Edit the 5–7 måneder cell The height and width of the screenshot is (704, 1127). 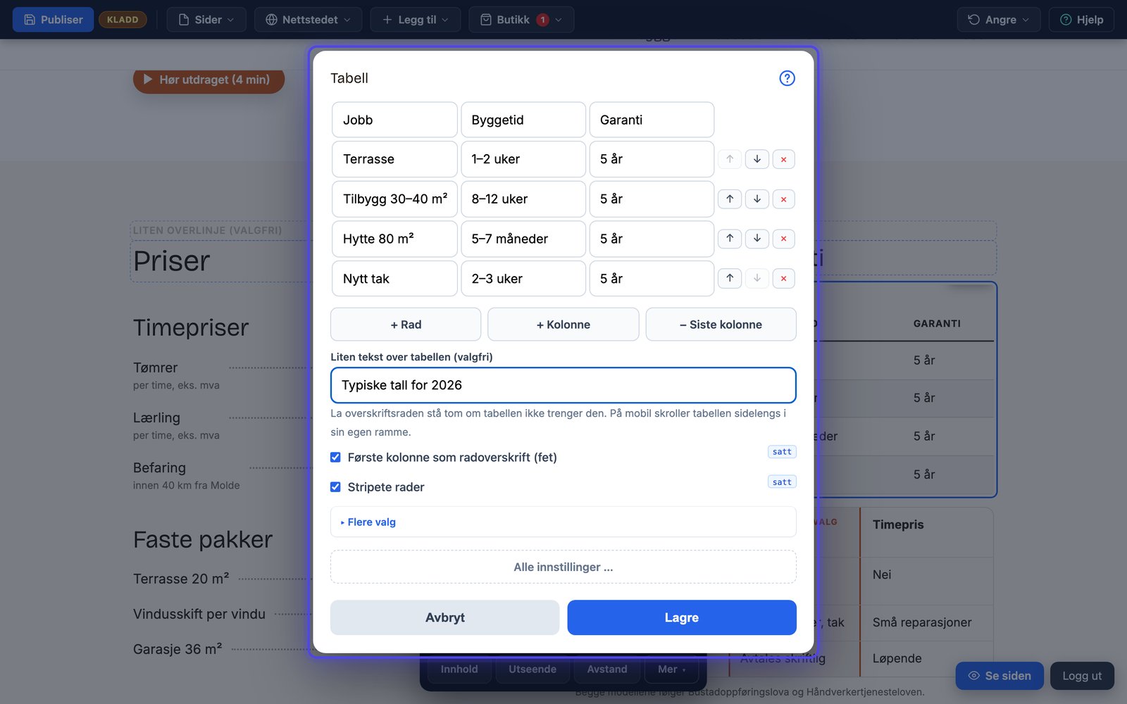point(523,239)
